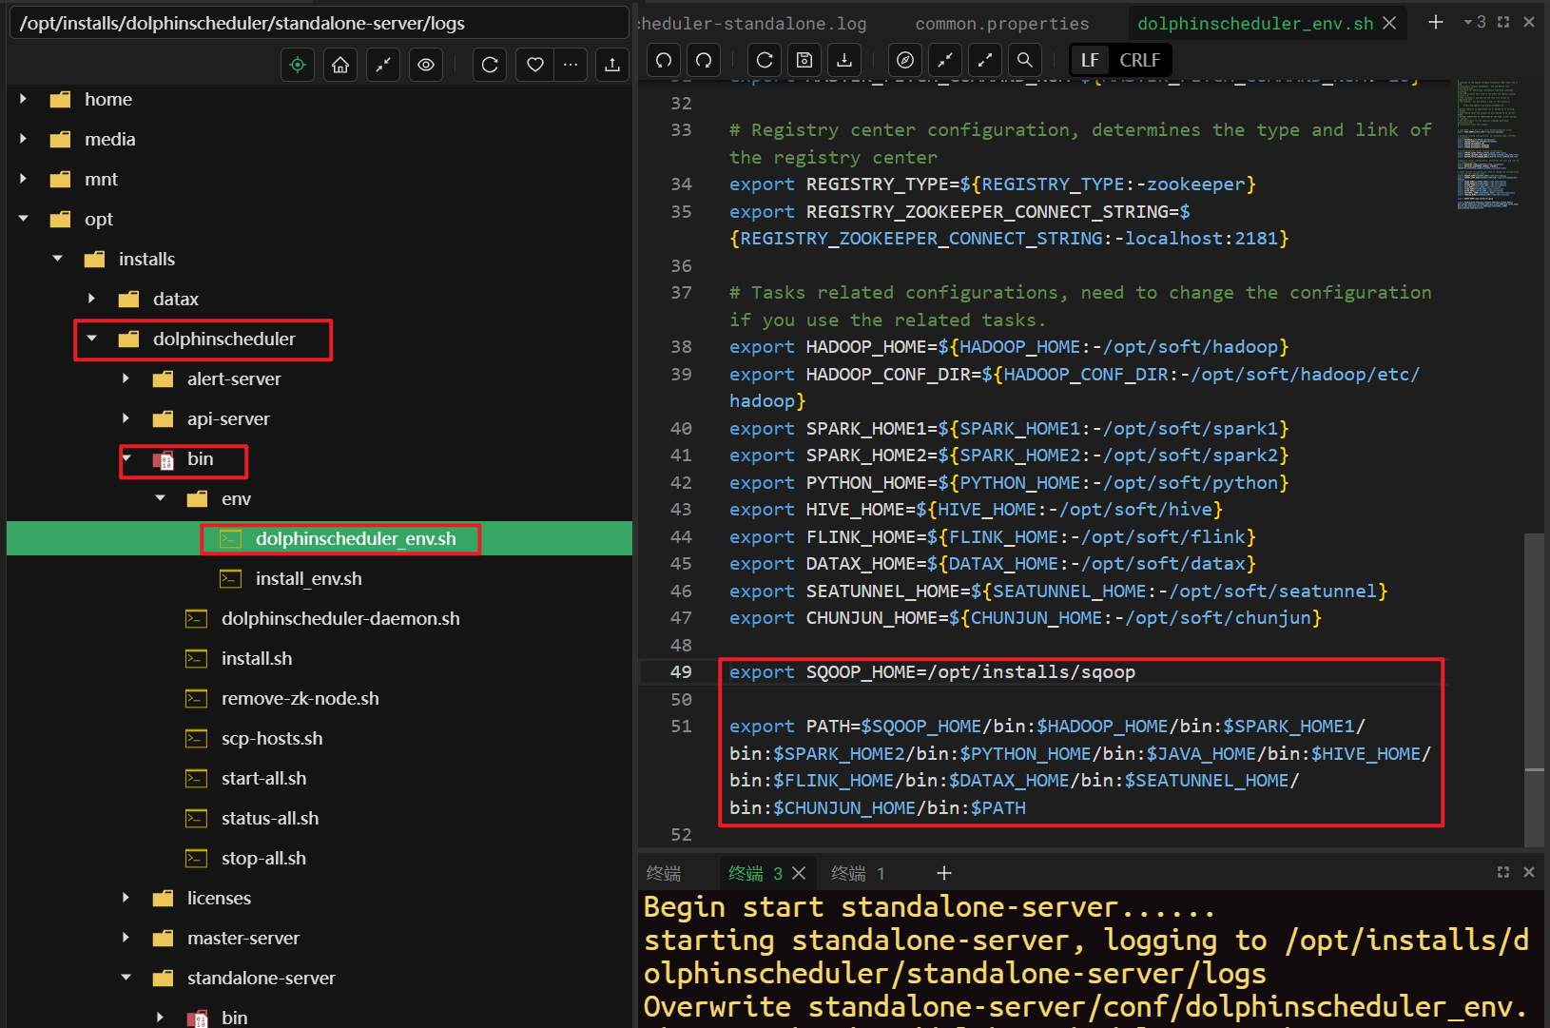Screen dimensions: 1550x1028
Task: Toggle hidden files with the eye icon
Action: tap(425, 64)
